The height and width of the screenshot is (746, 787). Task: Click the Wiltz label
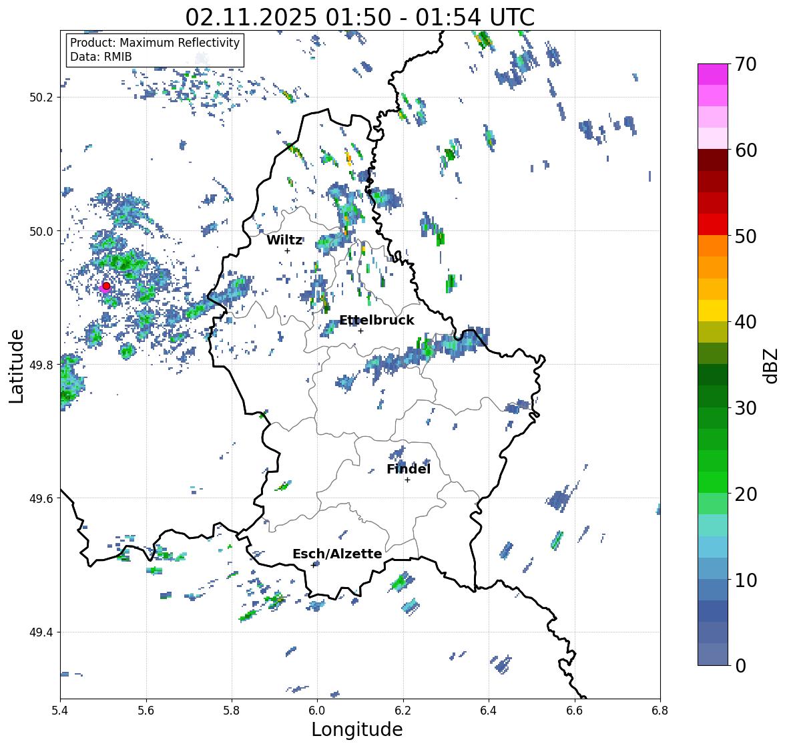(x=284, y=240)
